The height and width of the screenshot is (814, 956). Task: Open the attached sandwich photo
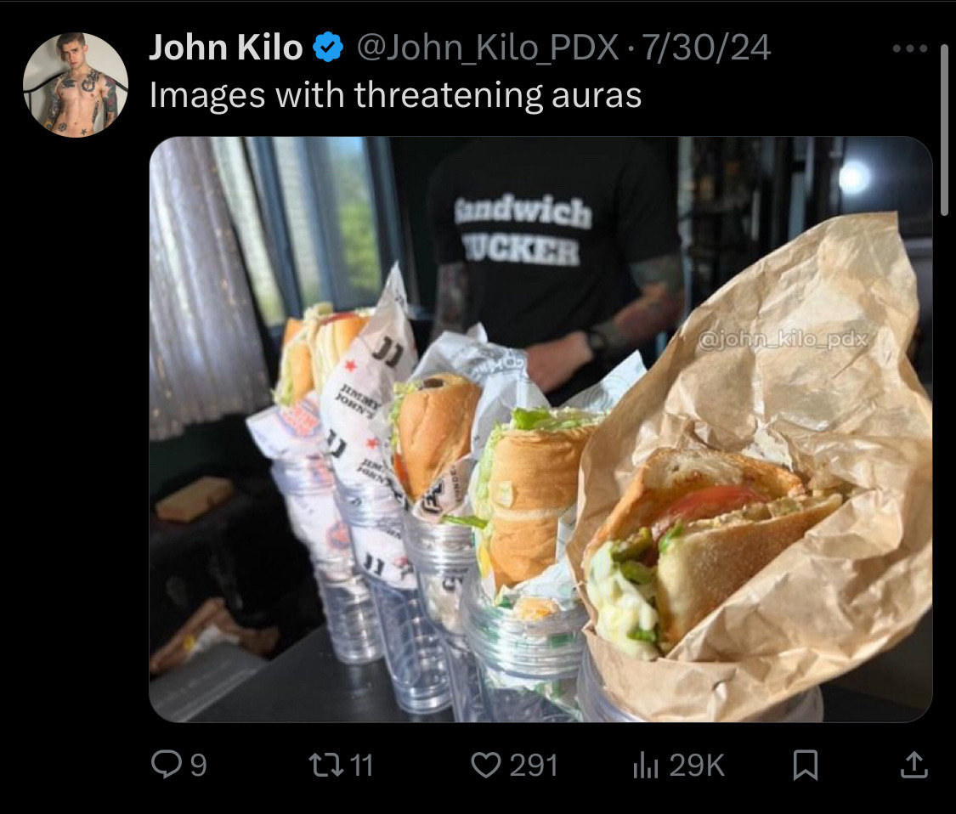(540, 429)
